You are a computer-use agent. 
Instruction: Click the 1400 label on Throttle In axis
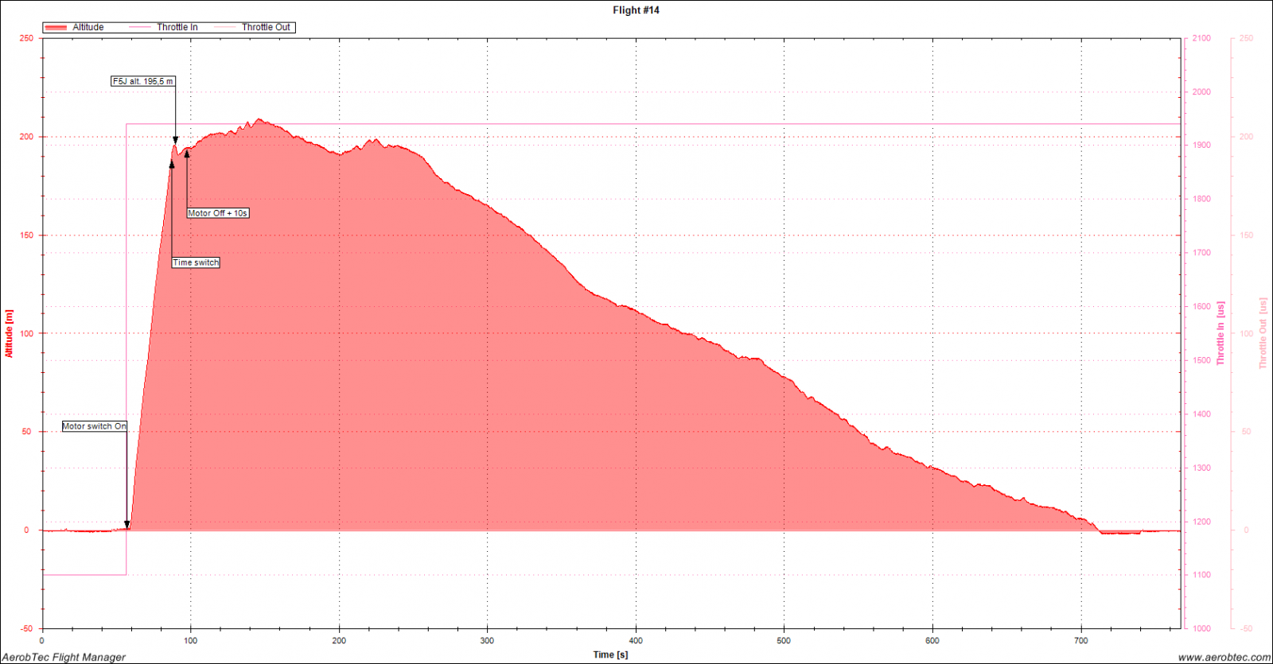pos(1201,414)
